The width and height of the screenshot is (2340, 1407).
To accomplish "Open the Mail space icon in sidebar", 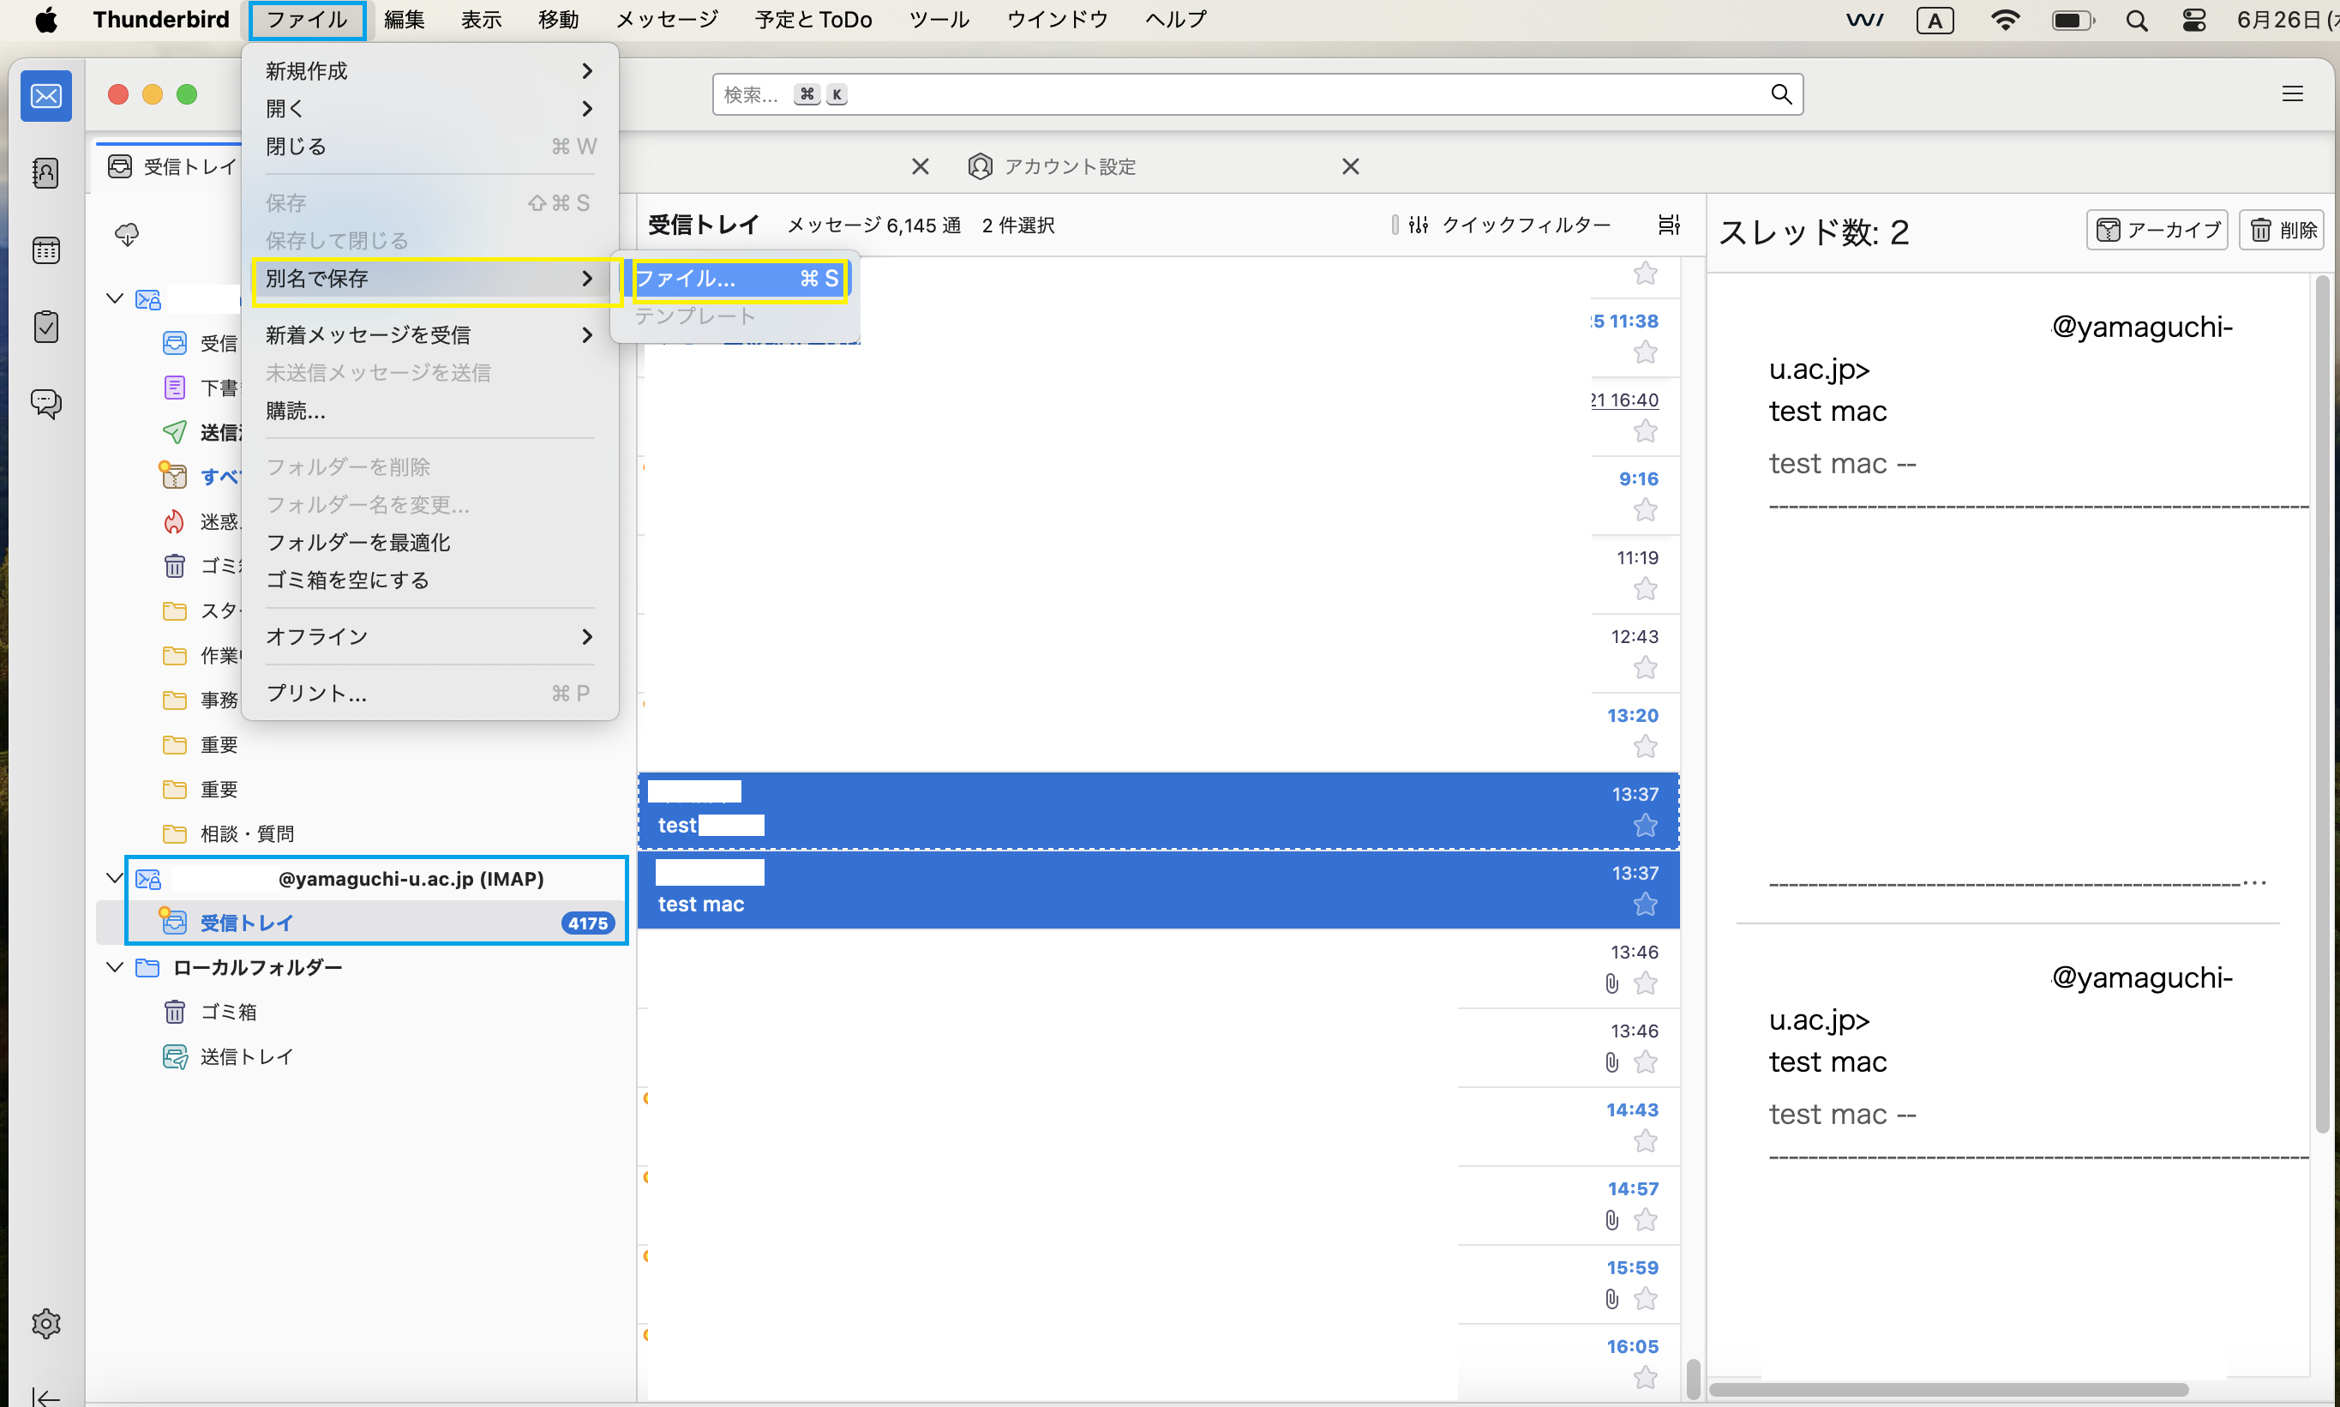I will pos(45,96).
